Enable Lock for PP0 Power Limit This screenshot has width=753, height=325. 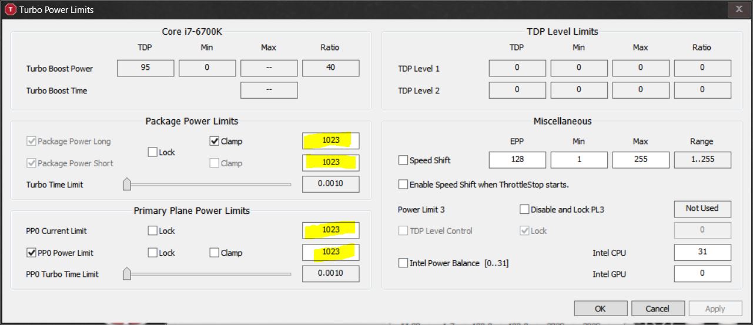coord(153,253)
